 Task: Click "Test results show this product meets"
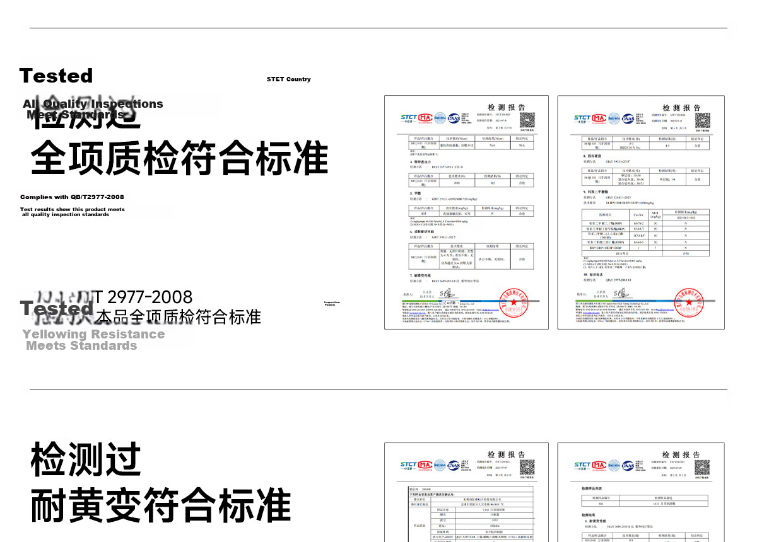coord(73,209)
